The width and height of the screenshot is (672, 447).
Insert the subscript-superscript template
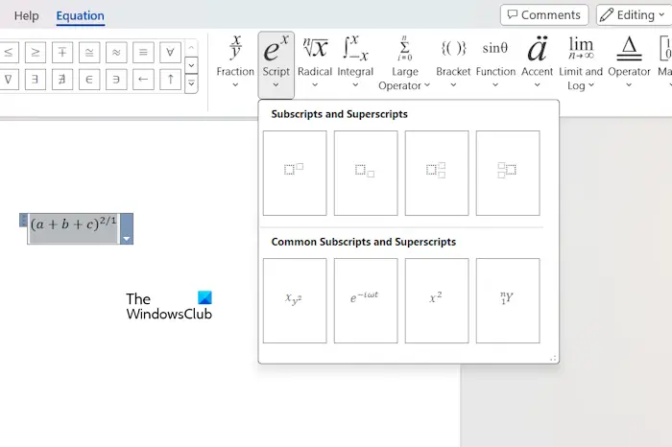(x=437, y=173)
